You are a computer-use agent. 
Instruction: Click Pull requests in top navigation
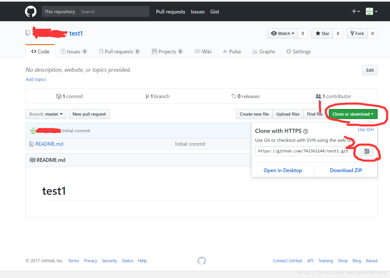(170, 11)
